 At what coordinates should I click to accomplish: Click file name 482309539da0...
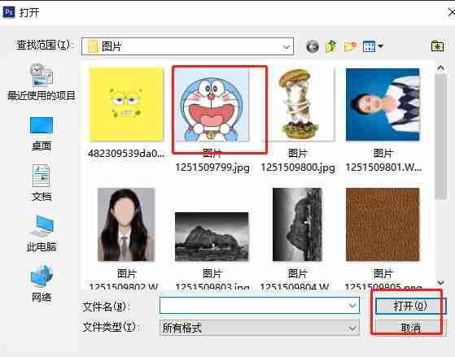pyautogui.click(x=126, y=153)
